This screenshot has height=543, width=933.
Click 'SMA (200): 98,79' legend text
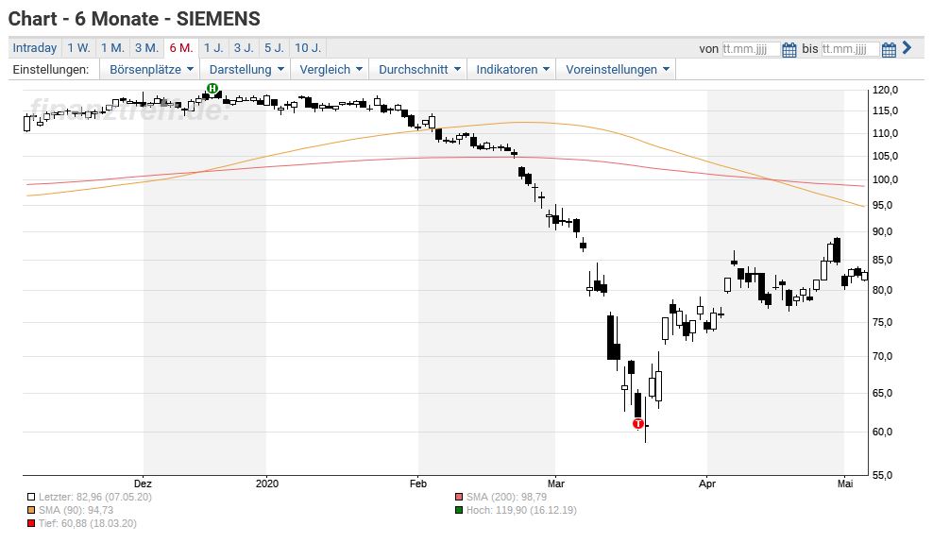[x=506, y=498]
